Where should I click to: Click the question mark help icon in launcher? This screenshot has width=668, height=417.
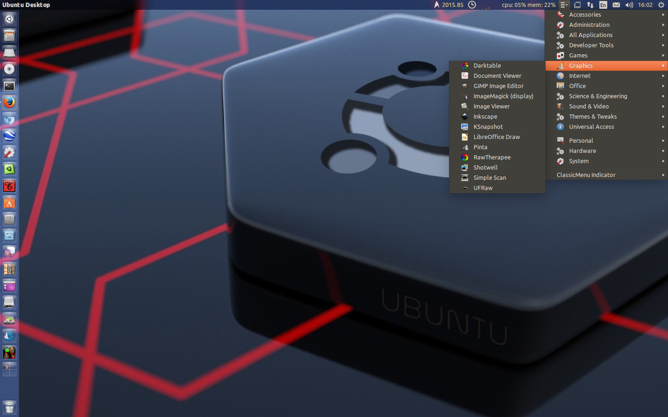[9, 219]
